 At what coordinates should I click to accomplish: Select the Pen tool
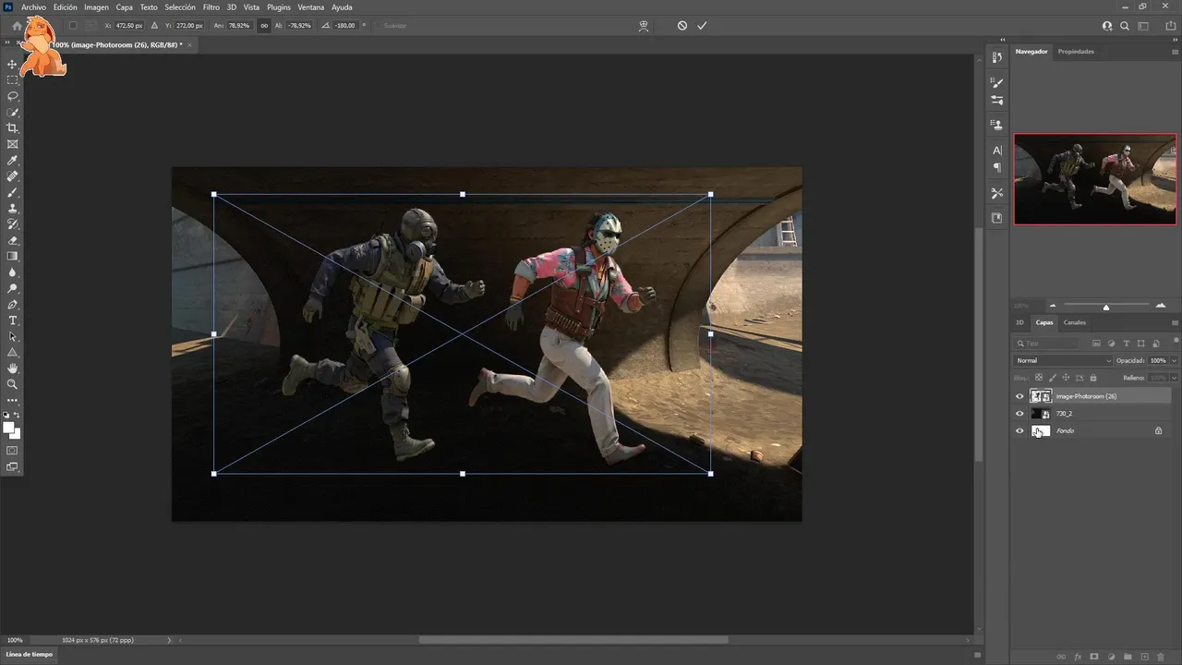pyautogui.click(x=13, y=305)
